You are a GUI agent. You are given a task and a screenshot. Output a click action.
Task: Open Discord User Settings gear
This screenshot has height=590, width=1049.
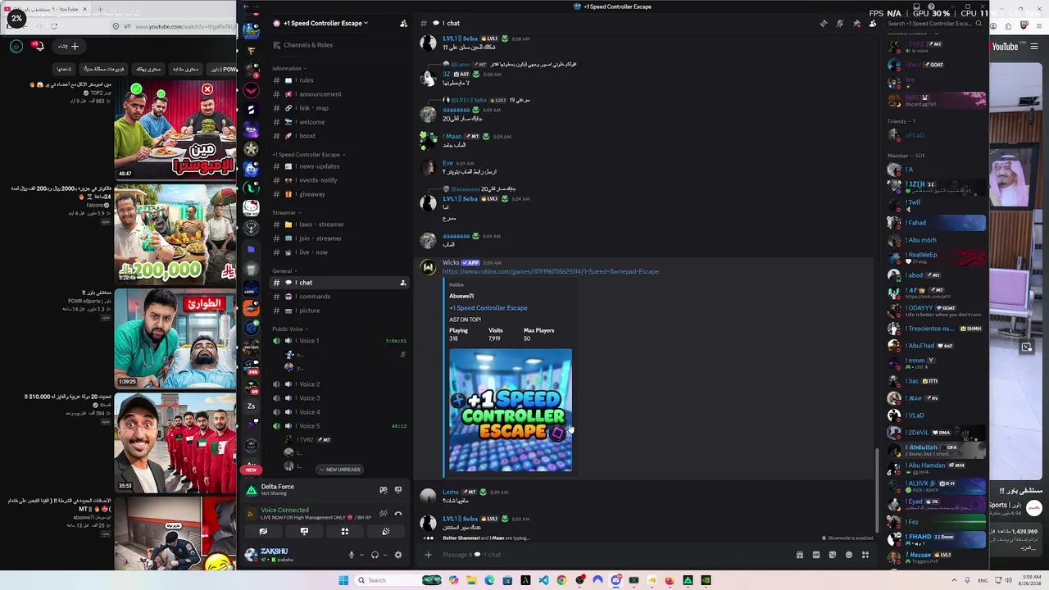[x=398, y=555]
